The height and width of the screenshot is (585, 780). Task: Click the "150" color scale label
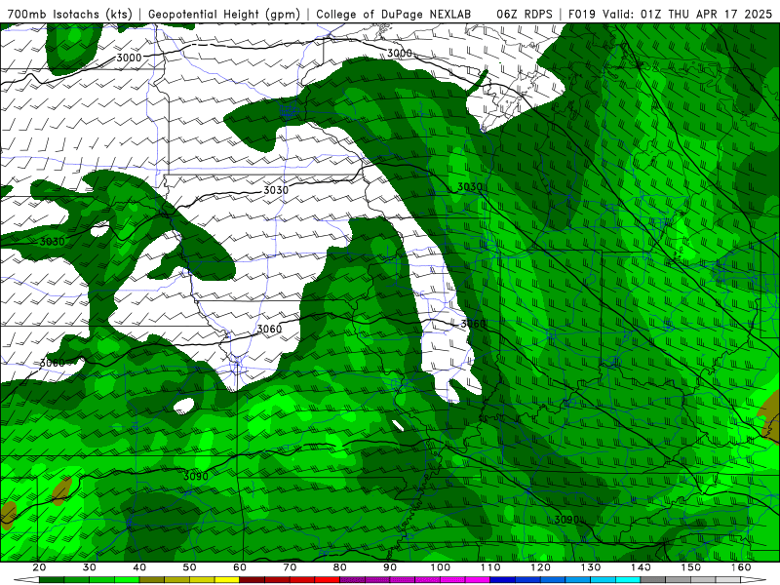691,567
